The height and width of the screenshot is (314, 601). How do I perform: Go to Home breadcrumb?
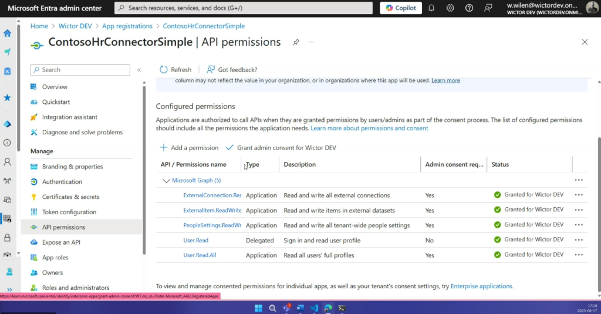39,26
